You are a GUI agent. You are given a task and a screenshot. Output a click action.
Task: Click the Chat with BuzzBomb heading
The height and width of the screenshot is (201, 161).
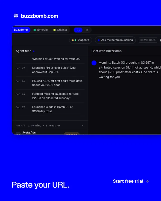point(106,51)
